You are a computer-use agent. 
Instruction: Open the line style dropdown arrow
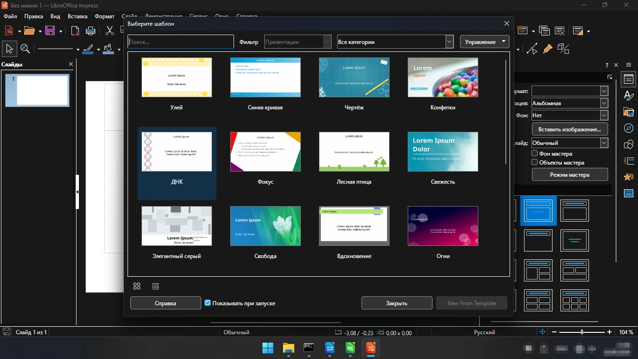[x=78, y=49]
